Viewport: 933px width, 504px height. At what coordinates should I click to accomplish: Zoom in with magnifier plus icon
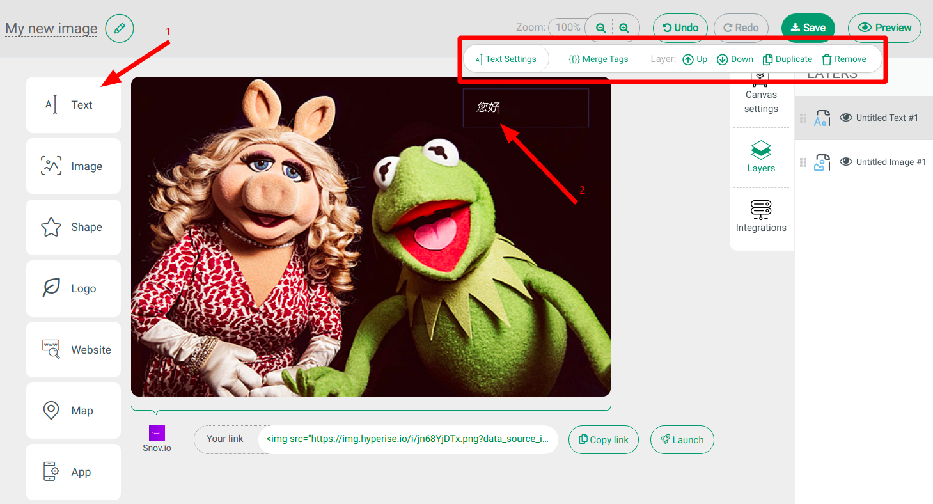pos(625,28)
